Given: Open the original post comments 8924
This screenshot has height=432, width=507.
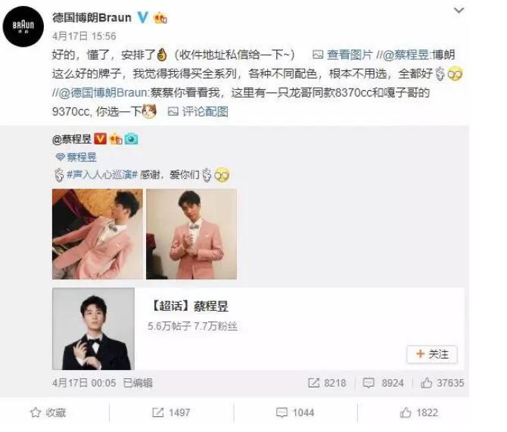Looking at the screenshot, I should tap(384, 383).
